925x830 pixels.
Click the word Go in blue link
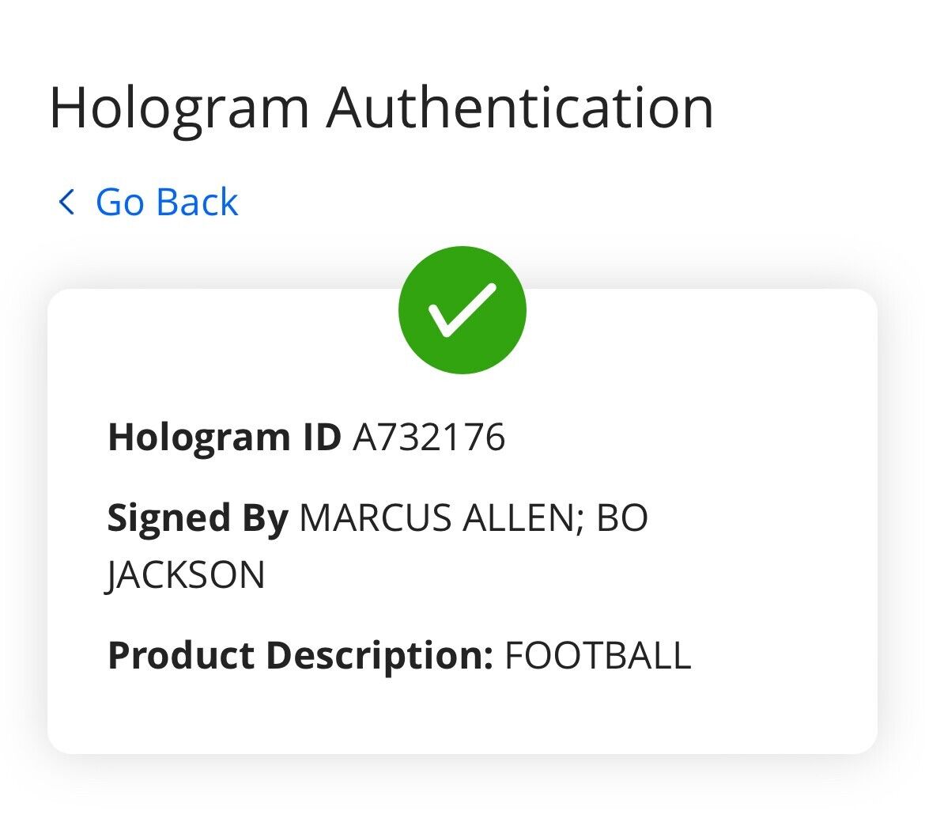[119, 202]
